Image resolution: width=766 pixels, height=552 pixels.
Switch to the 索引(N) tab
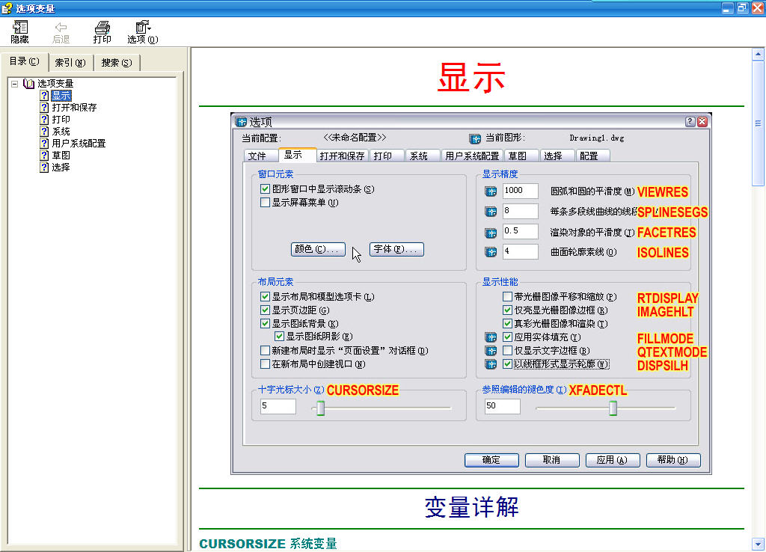70,63
